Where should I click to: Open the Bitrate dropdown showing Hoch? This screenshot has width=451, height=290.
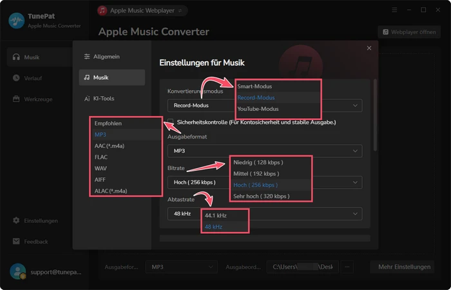(265, 182)
